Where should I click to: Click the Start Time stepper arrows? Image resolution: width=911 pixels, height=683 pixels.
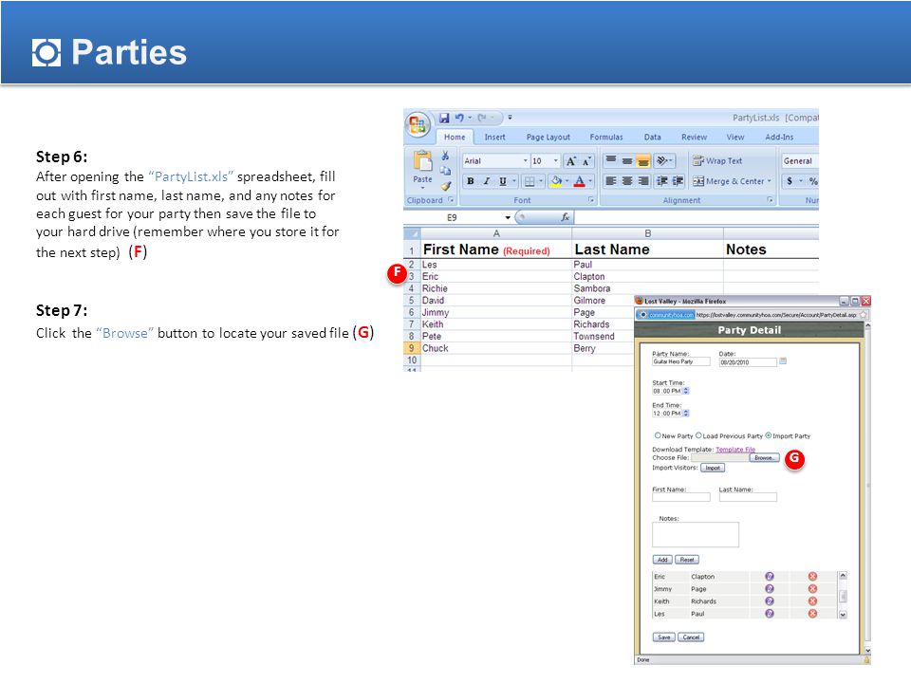(x=686, y=391)
